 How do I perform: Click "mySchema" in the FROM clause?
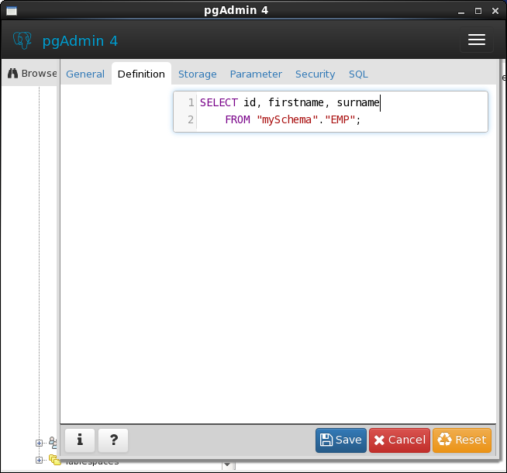pyautogui.click(x=288, y=119)
